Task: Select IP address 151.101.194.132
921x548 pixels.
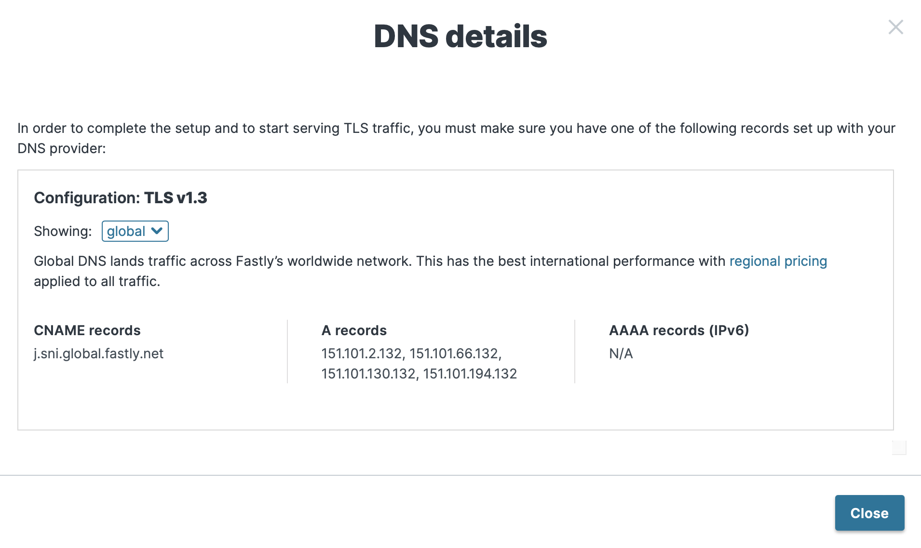Action: click(470, 373)
